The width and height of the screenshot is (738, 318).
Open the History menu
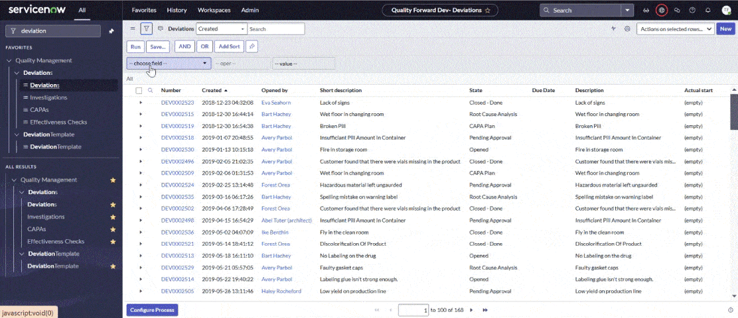pyautogui.click(x=177, y=11)
